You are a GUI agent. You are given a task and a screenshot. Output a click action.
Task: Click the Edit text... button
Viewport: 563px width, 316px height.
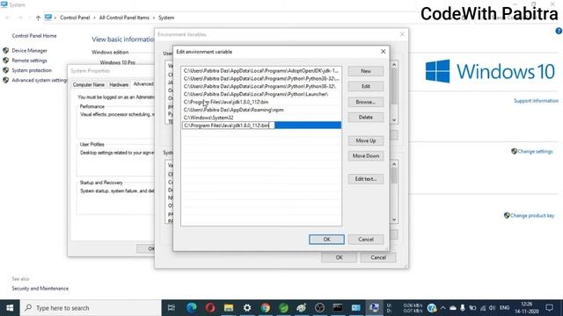[x=366, y=179]
